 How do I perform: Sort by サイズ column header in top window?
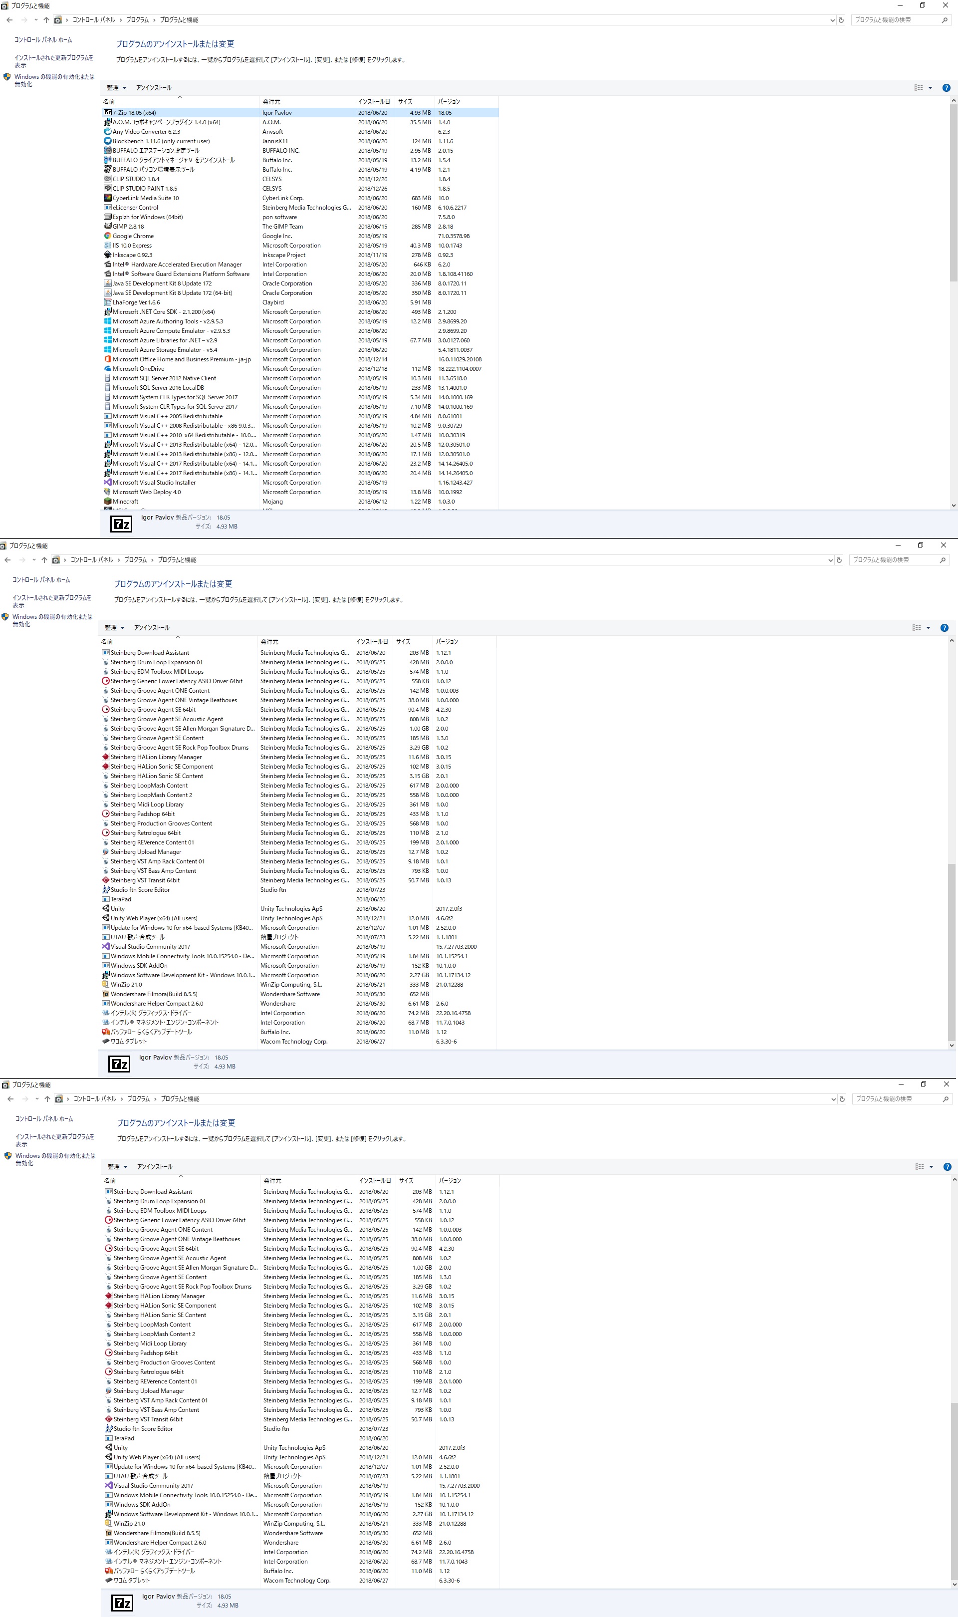(x=405, y=101)
